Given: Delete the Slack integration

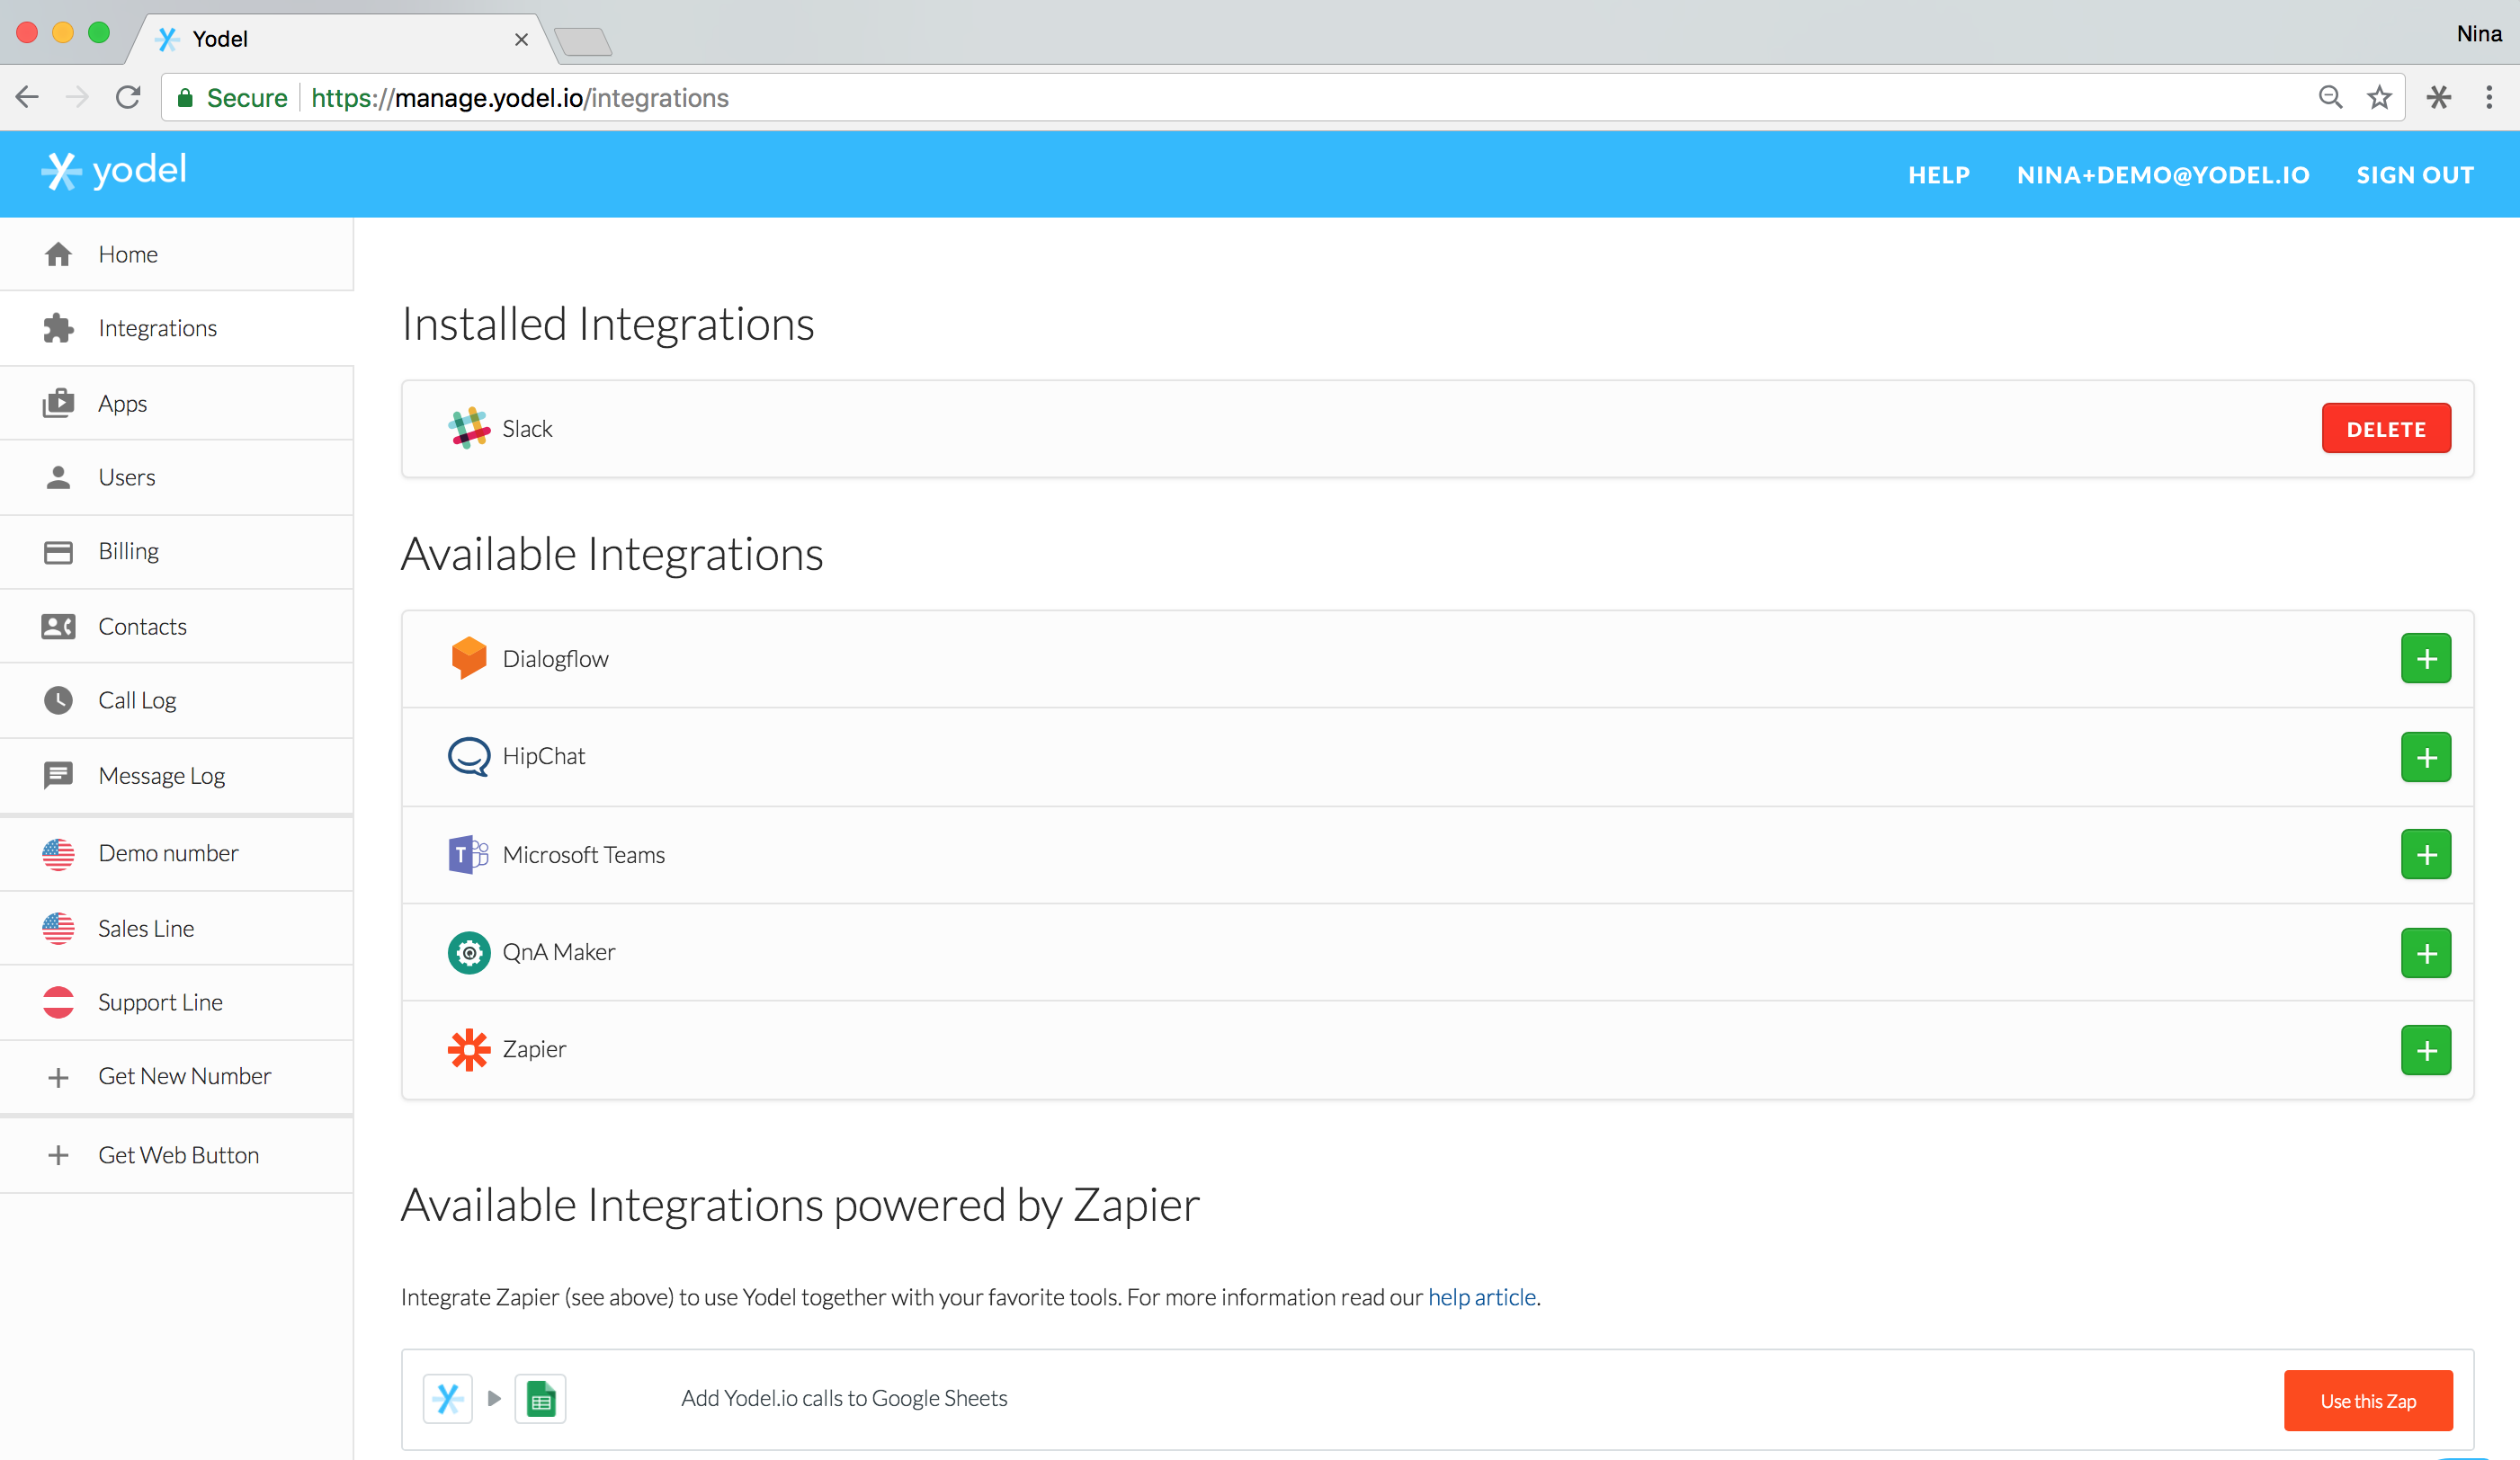Looking at the screenshot, I should pos(2386,429).
